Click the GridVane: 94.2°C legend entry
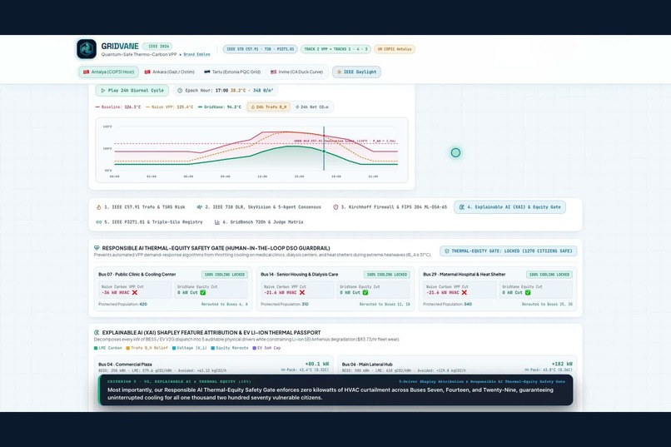The width and height of the screenshot is (671, 447). 220,107
